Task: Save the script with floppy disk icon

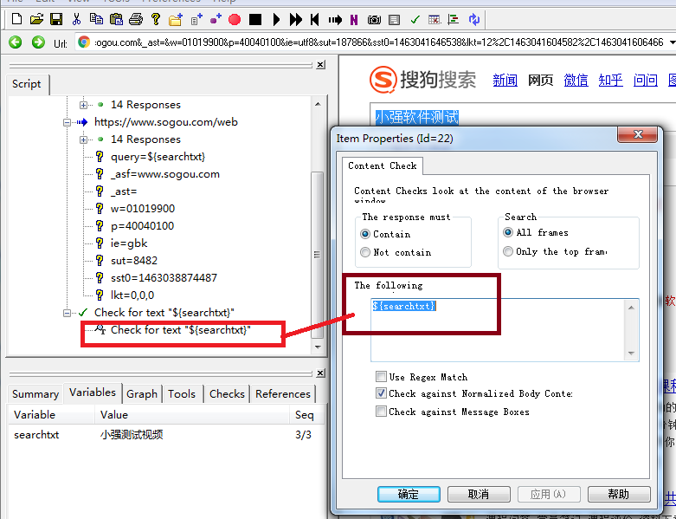Action: tap(56, 19)
